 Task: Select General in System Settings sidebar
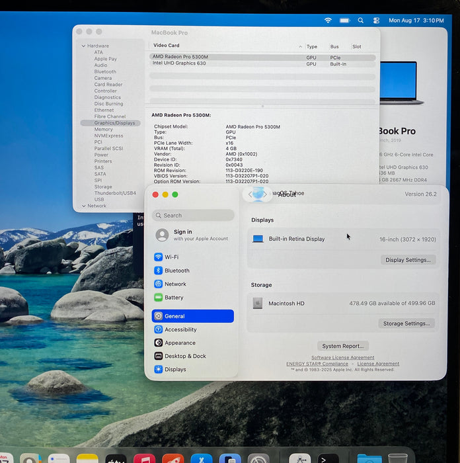tap(193, 316)
